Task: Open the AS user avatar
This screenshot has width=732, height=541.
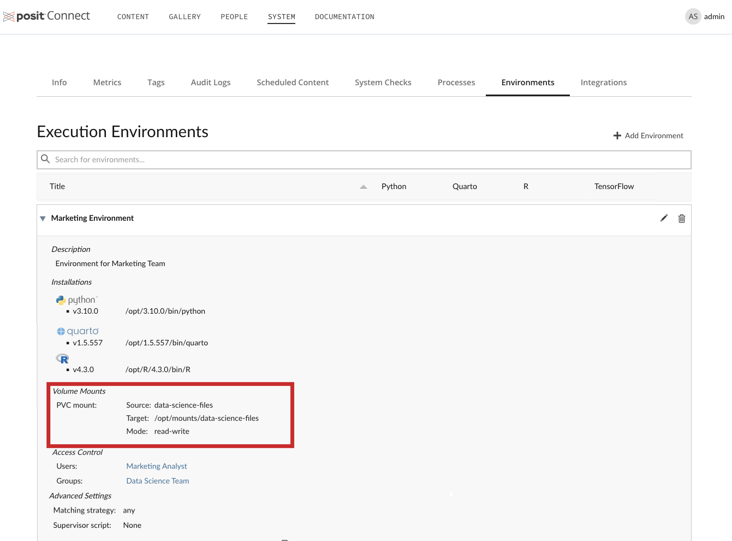Action: coord(693,16)
